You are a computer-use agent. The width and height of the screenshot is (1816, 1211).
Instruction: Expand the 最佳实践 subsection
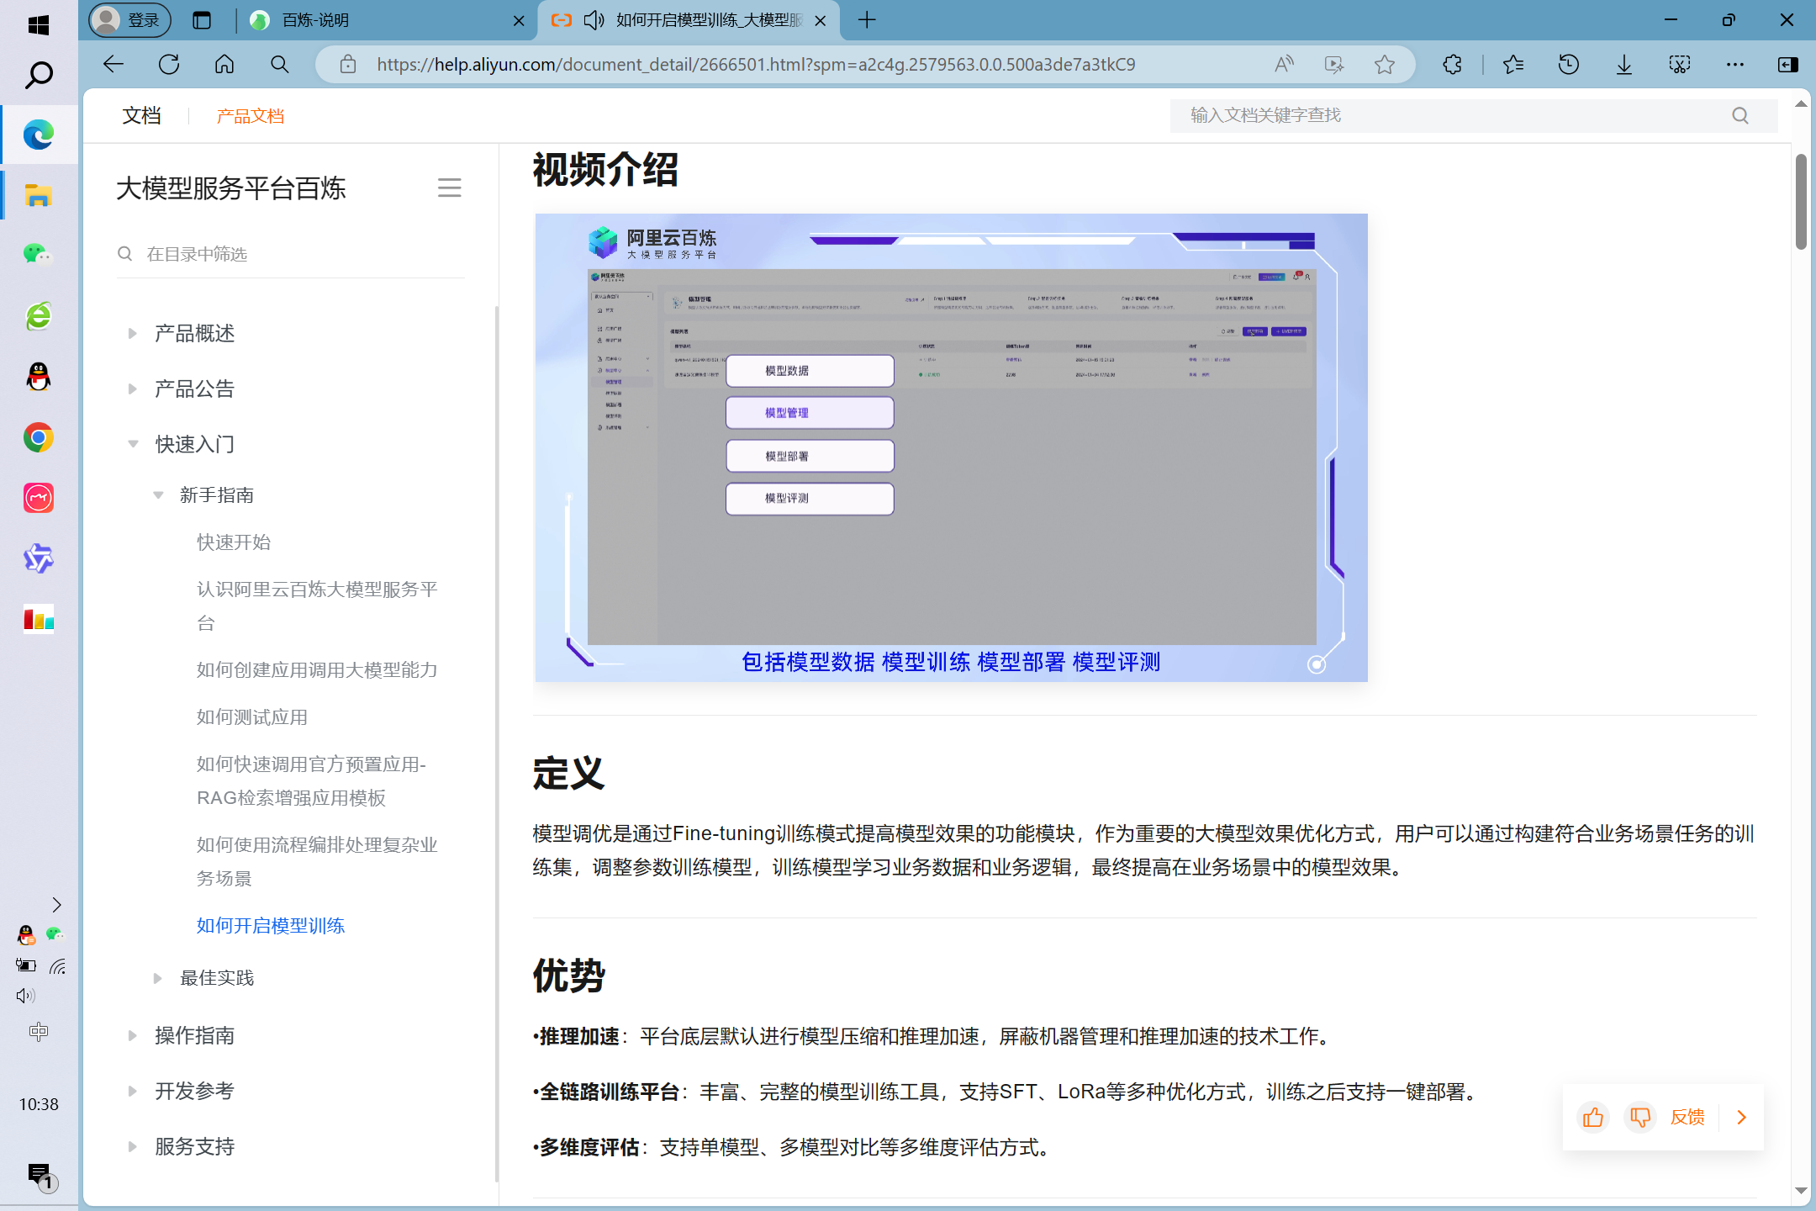click(x=157, y=978)
